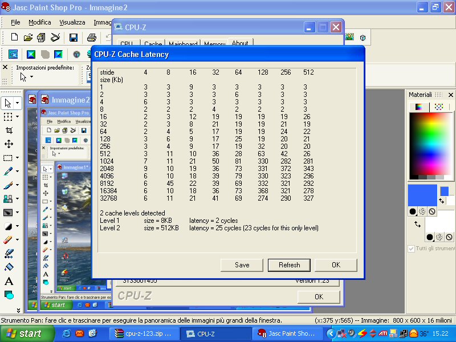Select the Pan arrow tool
Image resolution: width=456 pixels, height=342 pixels.
click(x=8, y=103)
